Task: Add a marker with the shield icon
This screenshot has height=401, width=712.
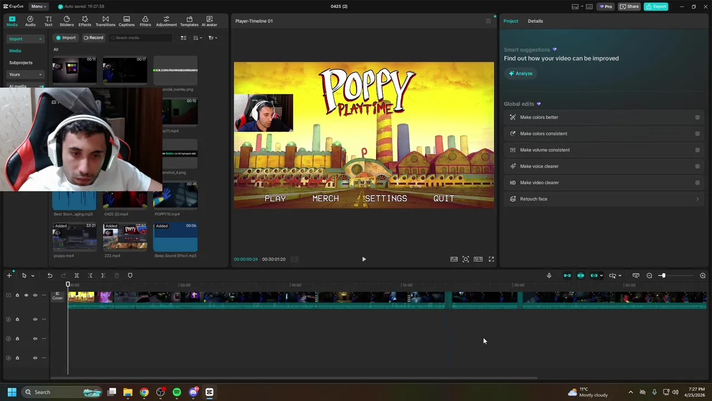Action: coord(130,276)
